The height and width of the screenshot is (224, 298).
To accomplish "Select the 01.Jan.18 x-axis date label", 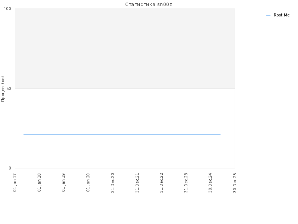I will (39, 182).
